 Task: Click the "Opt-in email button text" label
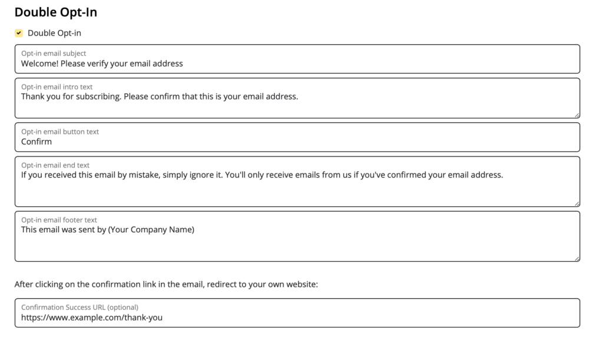tap(60, 132)
